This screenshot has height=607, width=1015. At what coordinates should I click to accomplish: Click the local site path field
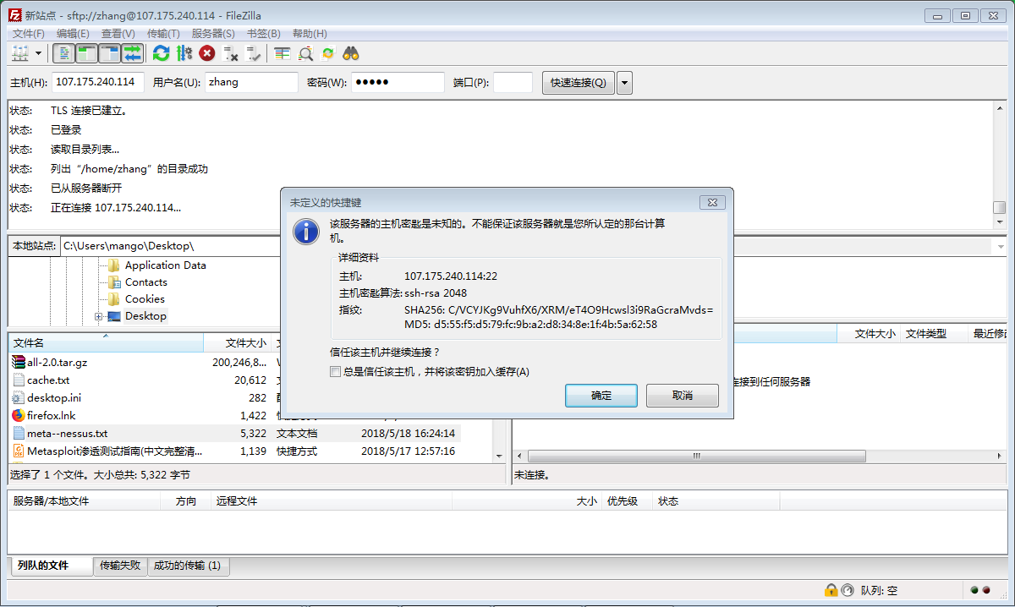point(169,246)
